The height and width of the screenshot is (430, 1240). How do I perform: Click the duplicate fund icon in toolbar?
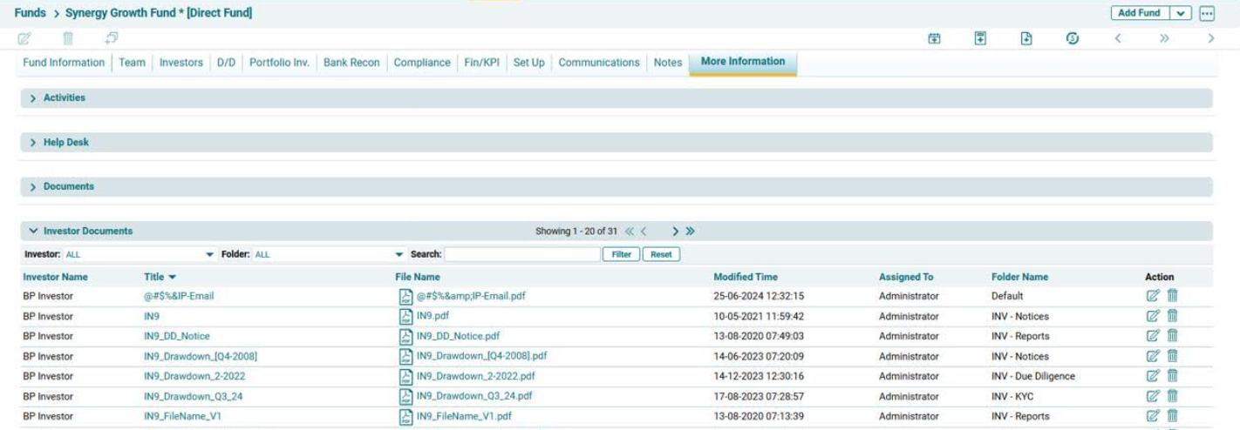tap(112, 39)
